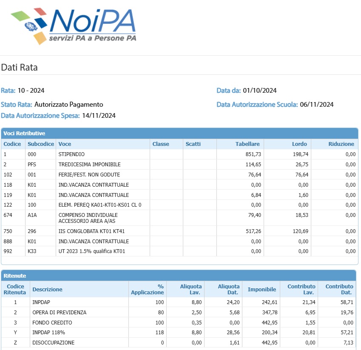
Task: Click 'Autorizzato Pagamento' status text
Action: point(68,105)
